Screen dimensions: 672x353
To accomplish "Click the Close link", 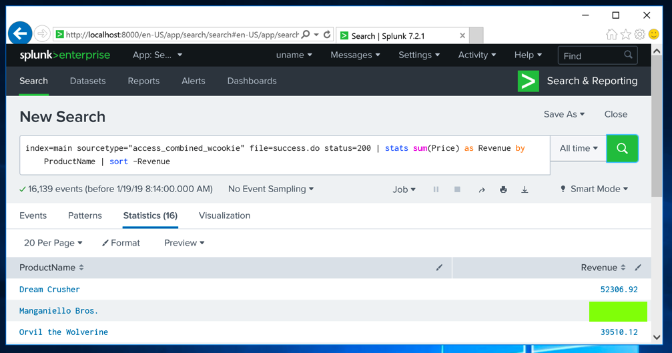I will 616,114.
